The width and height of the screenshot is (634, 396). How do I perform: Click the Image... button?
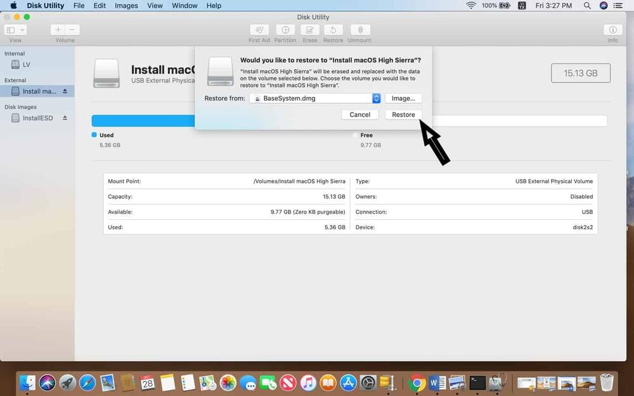pyautogui.click(x=403, y=98)
